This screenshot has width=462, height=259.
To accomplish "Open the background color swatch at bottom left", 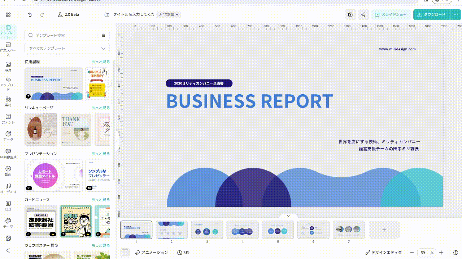I will tap(125, 253).
